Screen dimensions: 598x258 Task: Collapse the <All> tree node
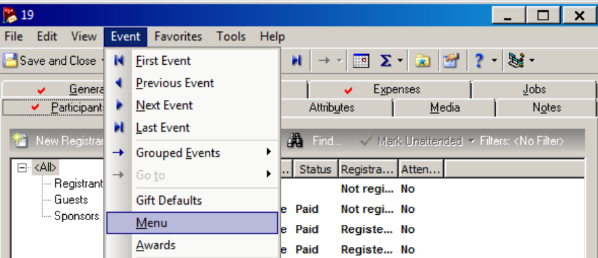click(22, 167)
